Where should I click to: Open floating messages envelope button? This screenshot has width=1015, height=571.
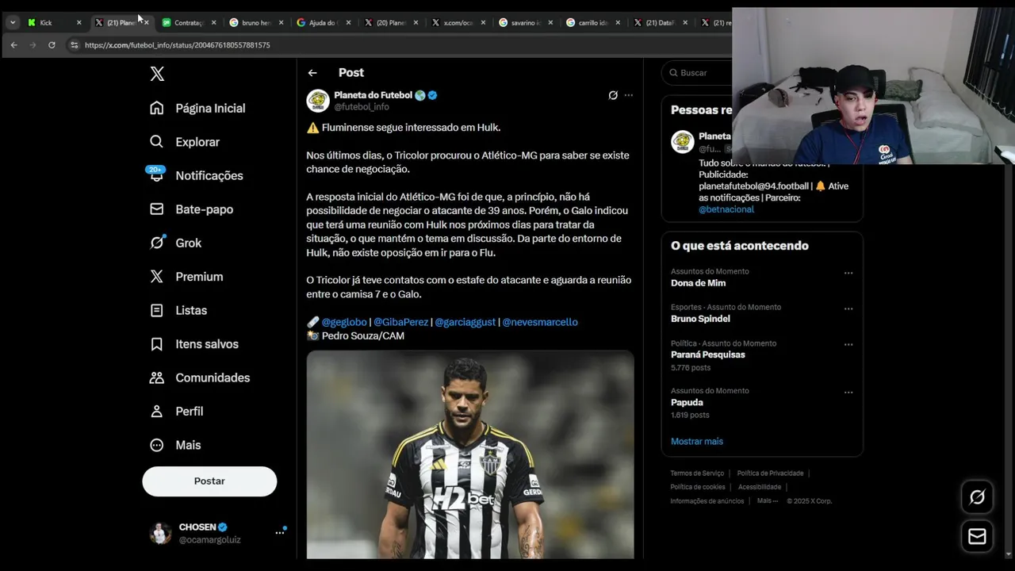click(x=977, y=537)
